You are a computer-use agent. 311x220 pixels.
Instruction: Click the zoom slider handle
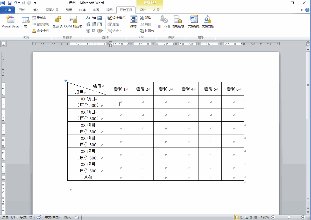pos(289,217)
